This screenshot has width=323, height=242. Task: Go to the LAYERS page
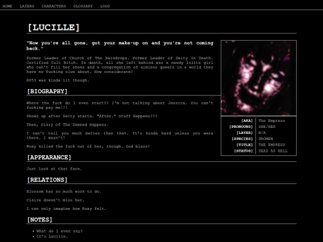click(x=27, y=6)
